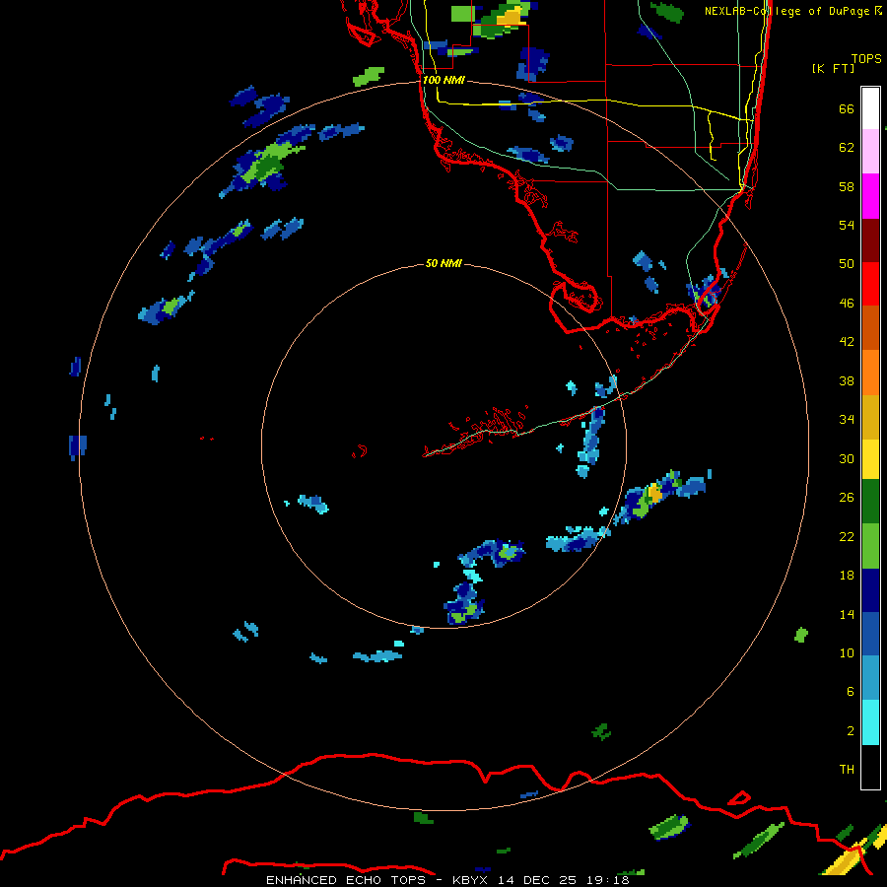
Task: Click the TH legend label
Action: 847,770
